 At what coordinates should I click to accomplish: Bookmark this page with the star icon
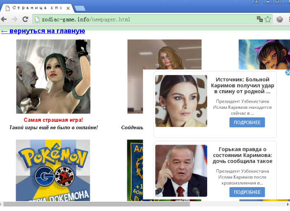coord(268,19)
